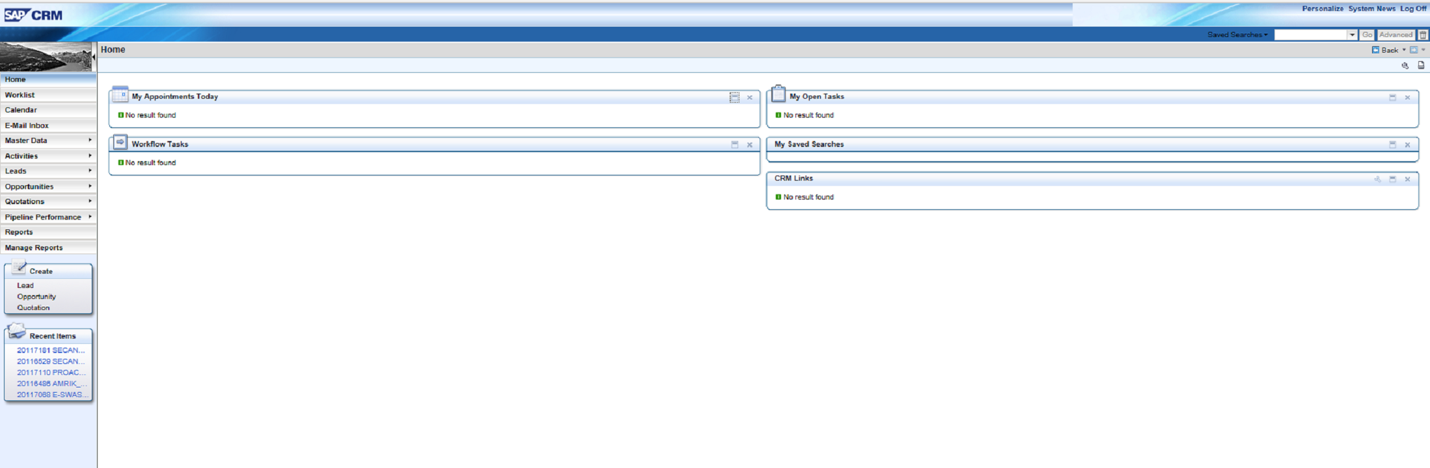Click the wrench personalize-page icon

point(1405,65)
